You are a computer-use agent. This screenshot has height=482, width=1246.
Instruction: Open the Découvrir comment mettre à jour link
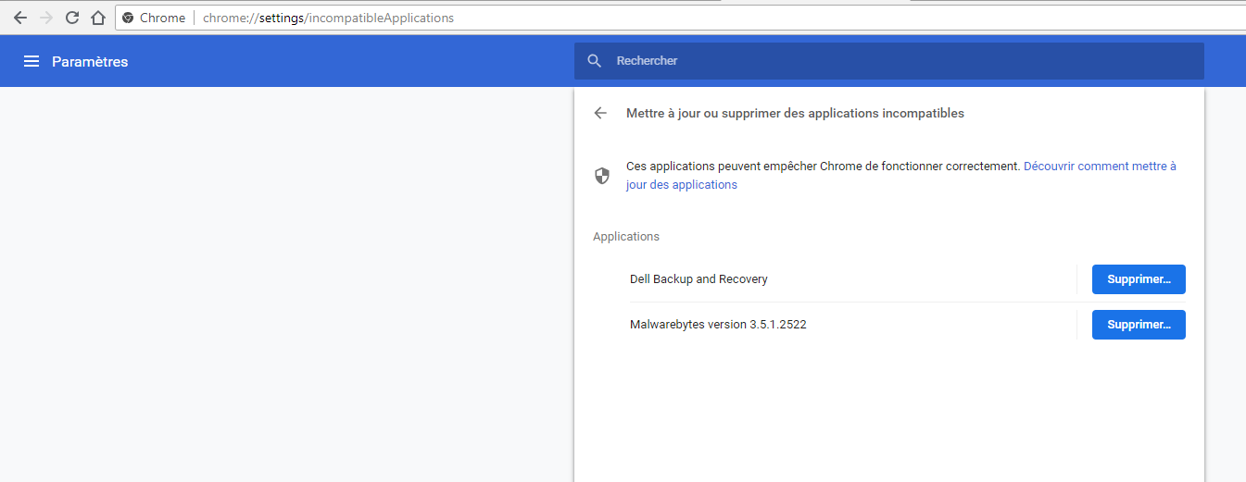point(1099,167)
